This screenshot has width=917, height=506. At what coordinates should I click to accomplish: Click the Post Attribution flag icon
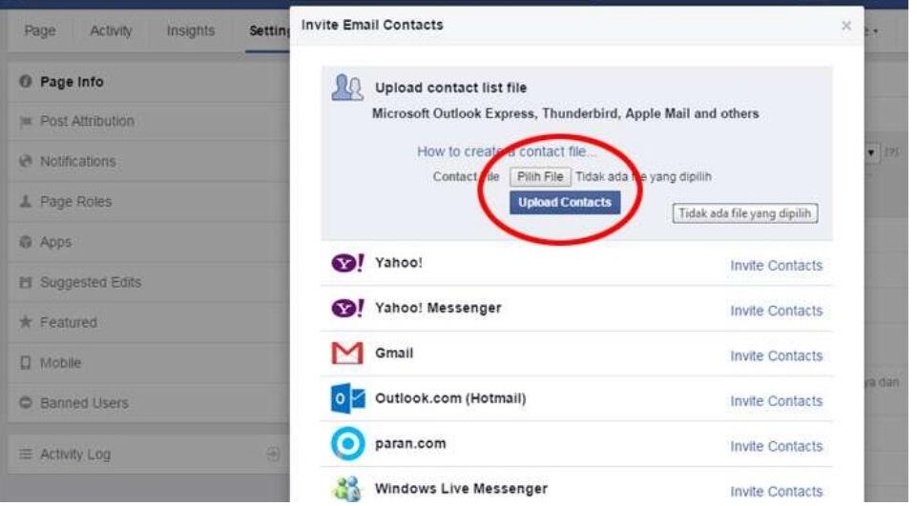point(25,122)
